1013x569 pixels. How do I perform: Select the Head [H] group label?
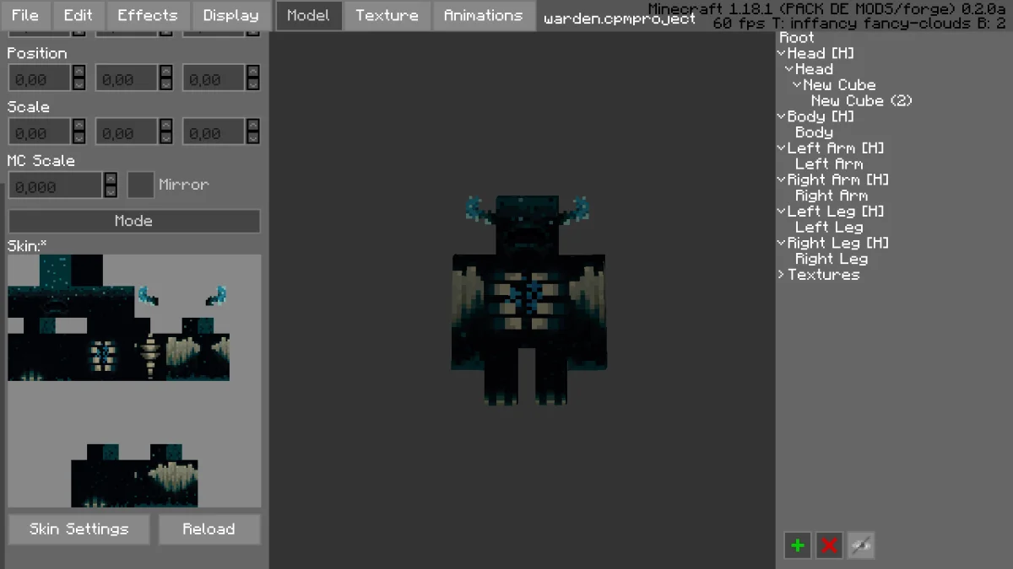pos(821,53)
